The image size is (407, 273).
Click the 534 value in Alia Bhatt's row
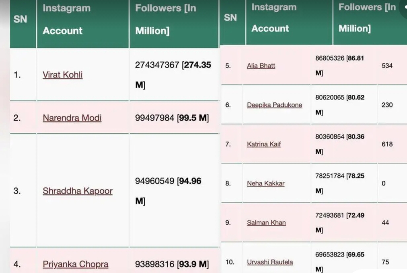[x=387, y=65]
